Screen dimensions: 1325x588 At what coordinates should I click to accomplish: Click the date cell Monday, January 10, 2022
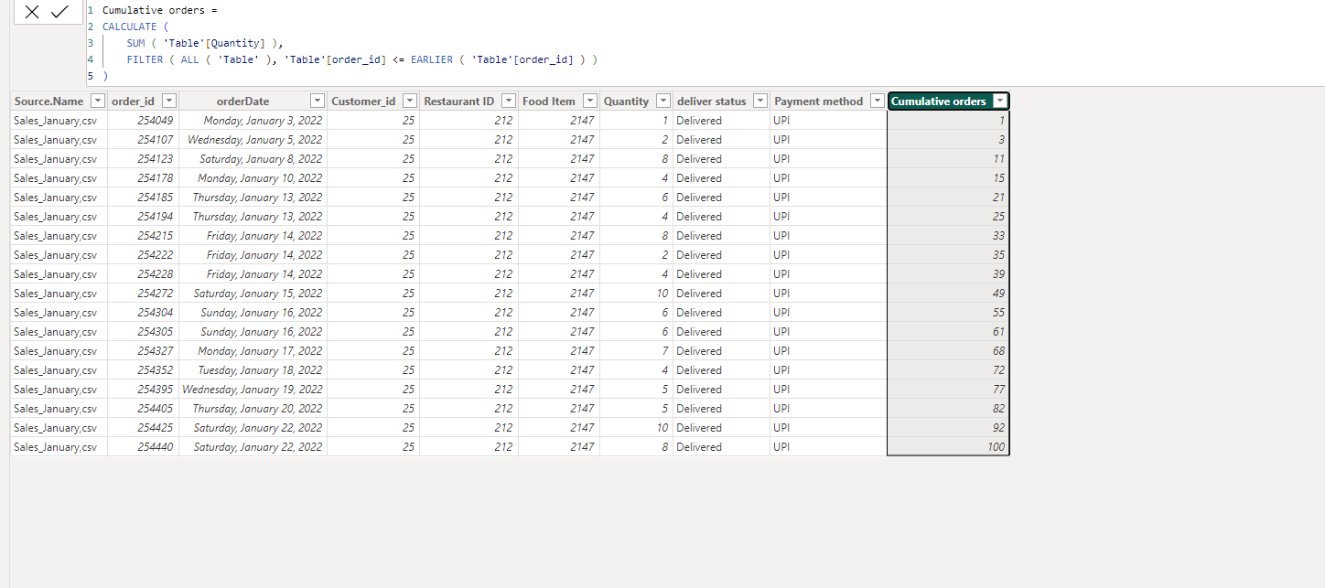coord(253,178)
